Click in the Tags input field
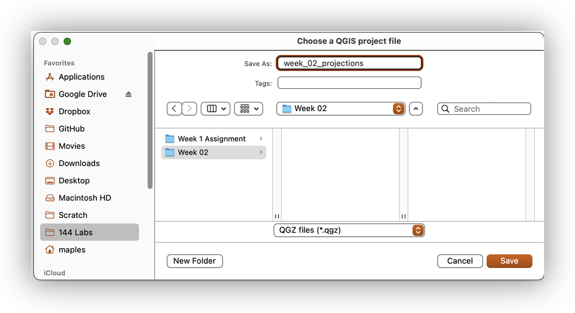This screenshot has width=575, height=313. [349, 83]
